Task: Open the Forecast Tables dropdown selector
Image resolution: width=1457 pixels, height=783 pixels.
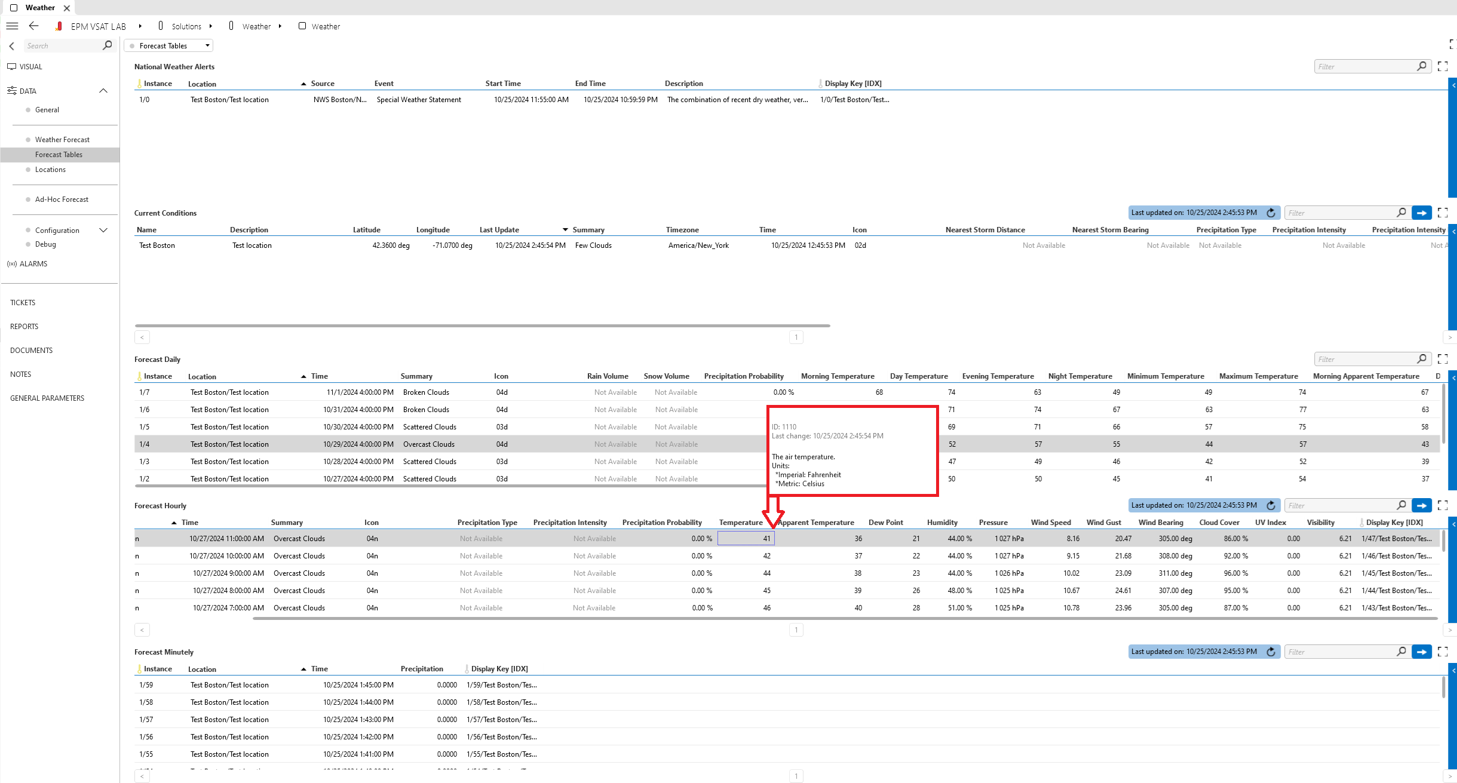Action: point(169,46)
